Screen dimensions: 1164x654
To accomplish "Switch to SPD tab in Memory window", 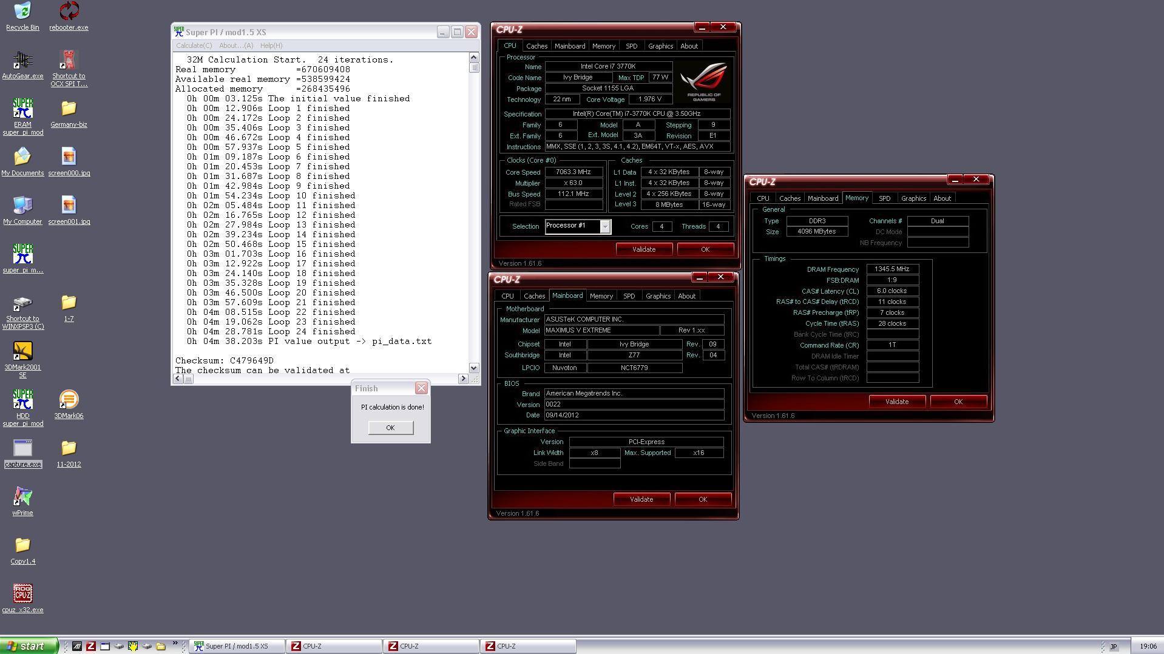I will [x=884, y=198].
